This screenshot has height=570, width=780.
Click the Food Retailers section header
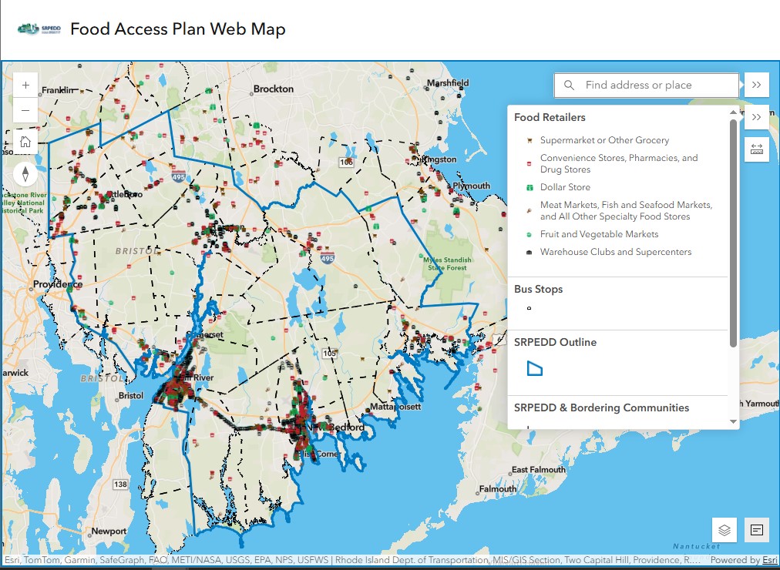(548, 117)
